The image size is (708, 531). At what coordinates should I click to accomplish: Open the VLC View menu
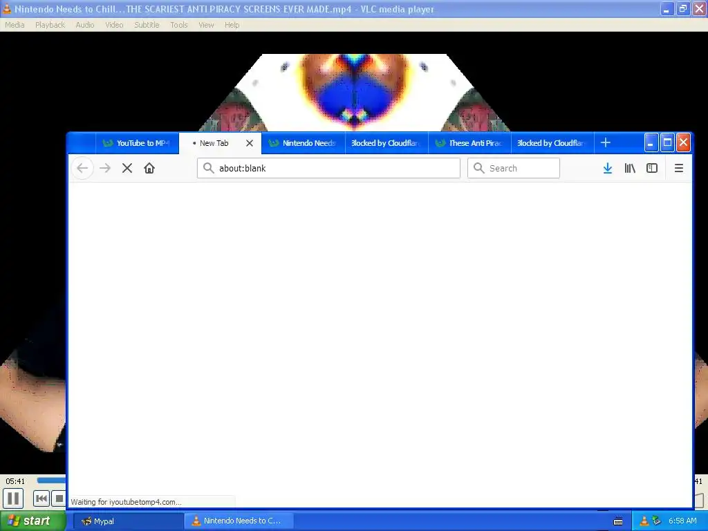(206, 25)
